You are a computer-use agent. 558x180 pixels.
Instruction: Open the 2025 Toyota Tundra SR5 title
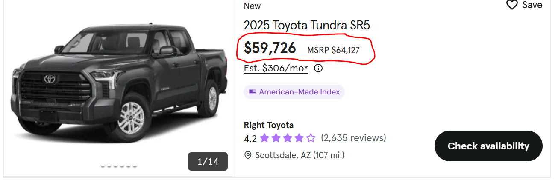pos(307,25)
